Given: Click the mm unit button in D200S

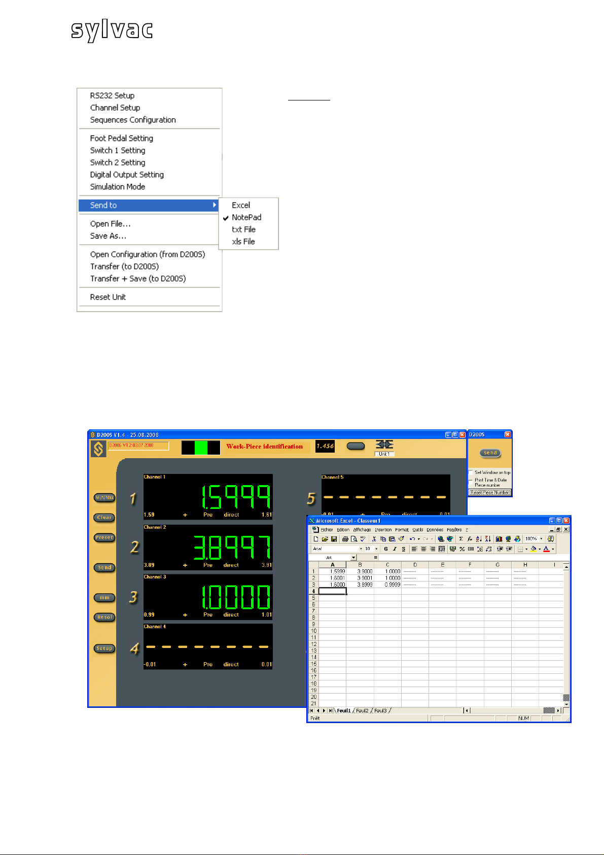Looking at the screenshot, I should [x=104, y=598].
